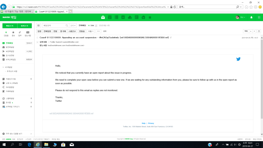Expand 자주 찾는 도움말 보기 arrow
Viewport: 263px width, 148px height.
[x=31, y=134]
